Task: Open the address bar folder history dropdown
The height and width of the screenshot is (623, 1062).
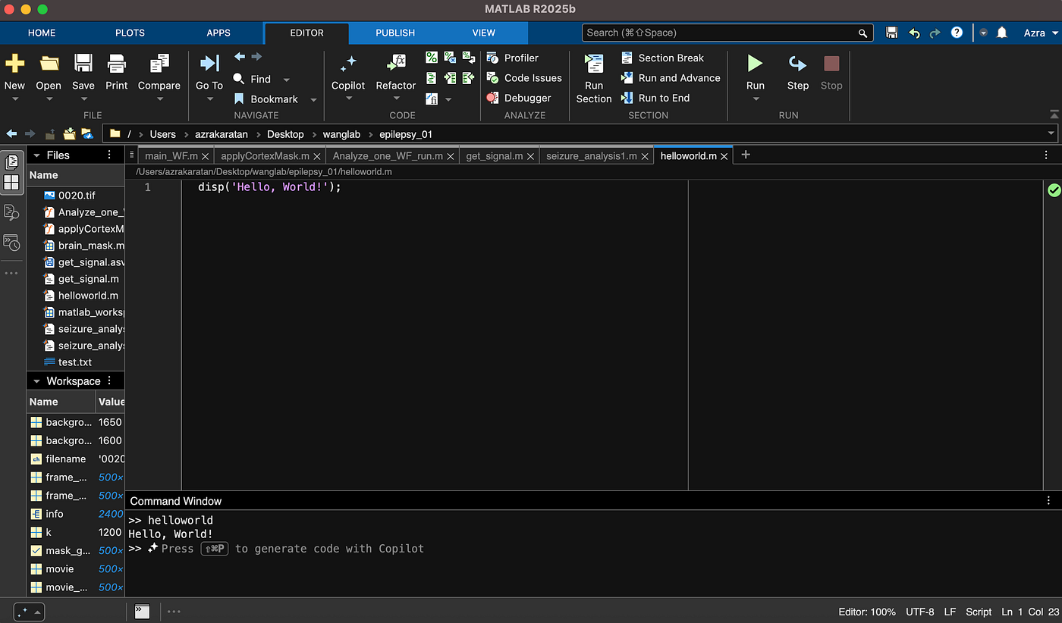Action: tap(1051, 134)
